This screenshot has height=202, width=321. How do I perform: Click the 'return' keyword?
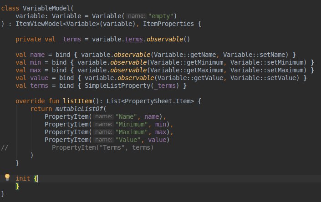point(41,109)
